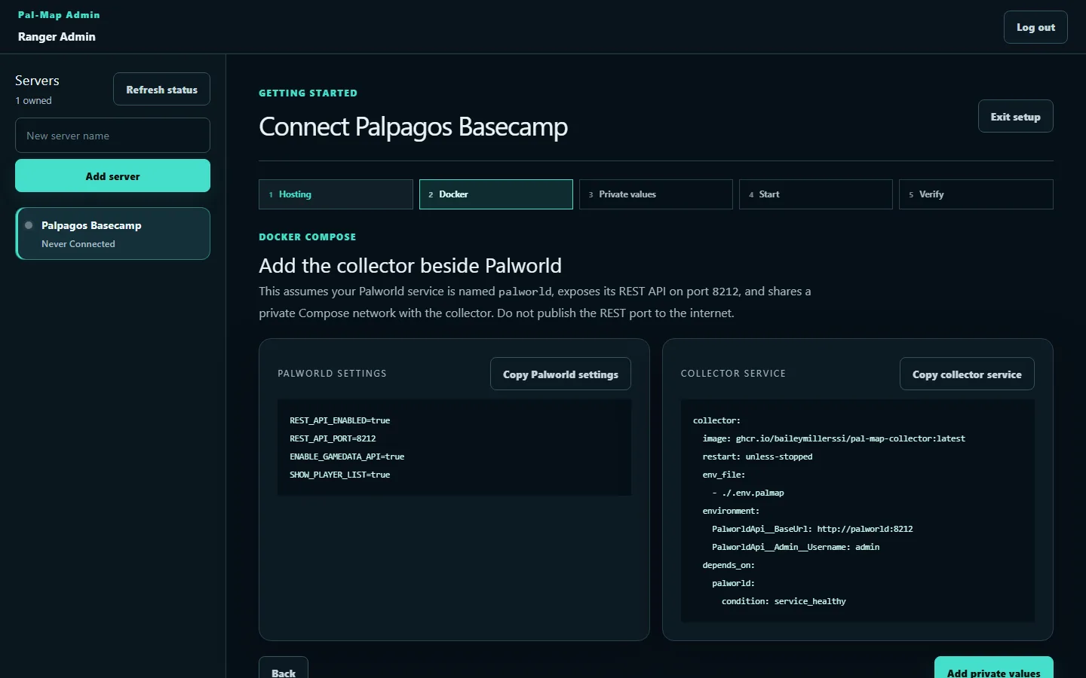Open the Verify step tab
The image size is (1086, 678).
976,194
